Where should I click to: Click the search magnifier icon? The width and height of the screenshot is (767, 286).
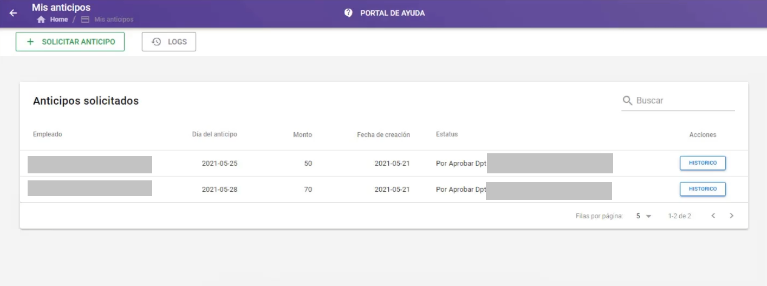(x=628, y=101)
